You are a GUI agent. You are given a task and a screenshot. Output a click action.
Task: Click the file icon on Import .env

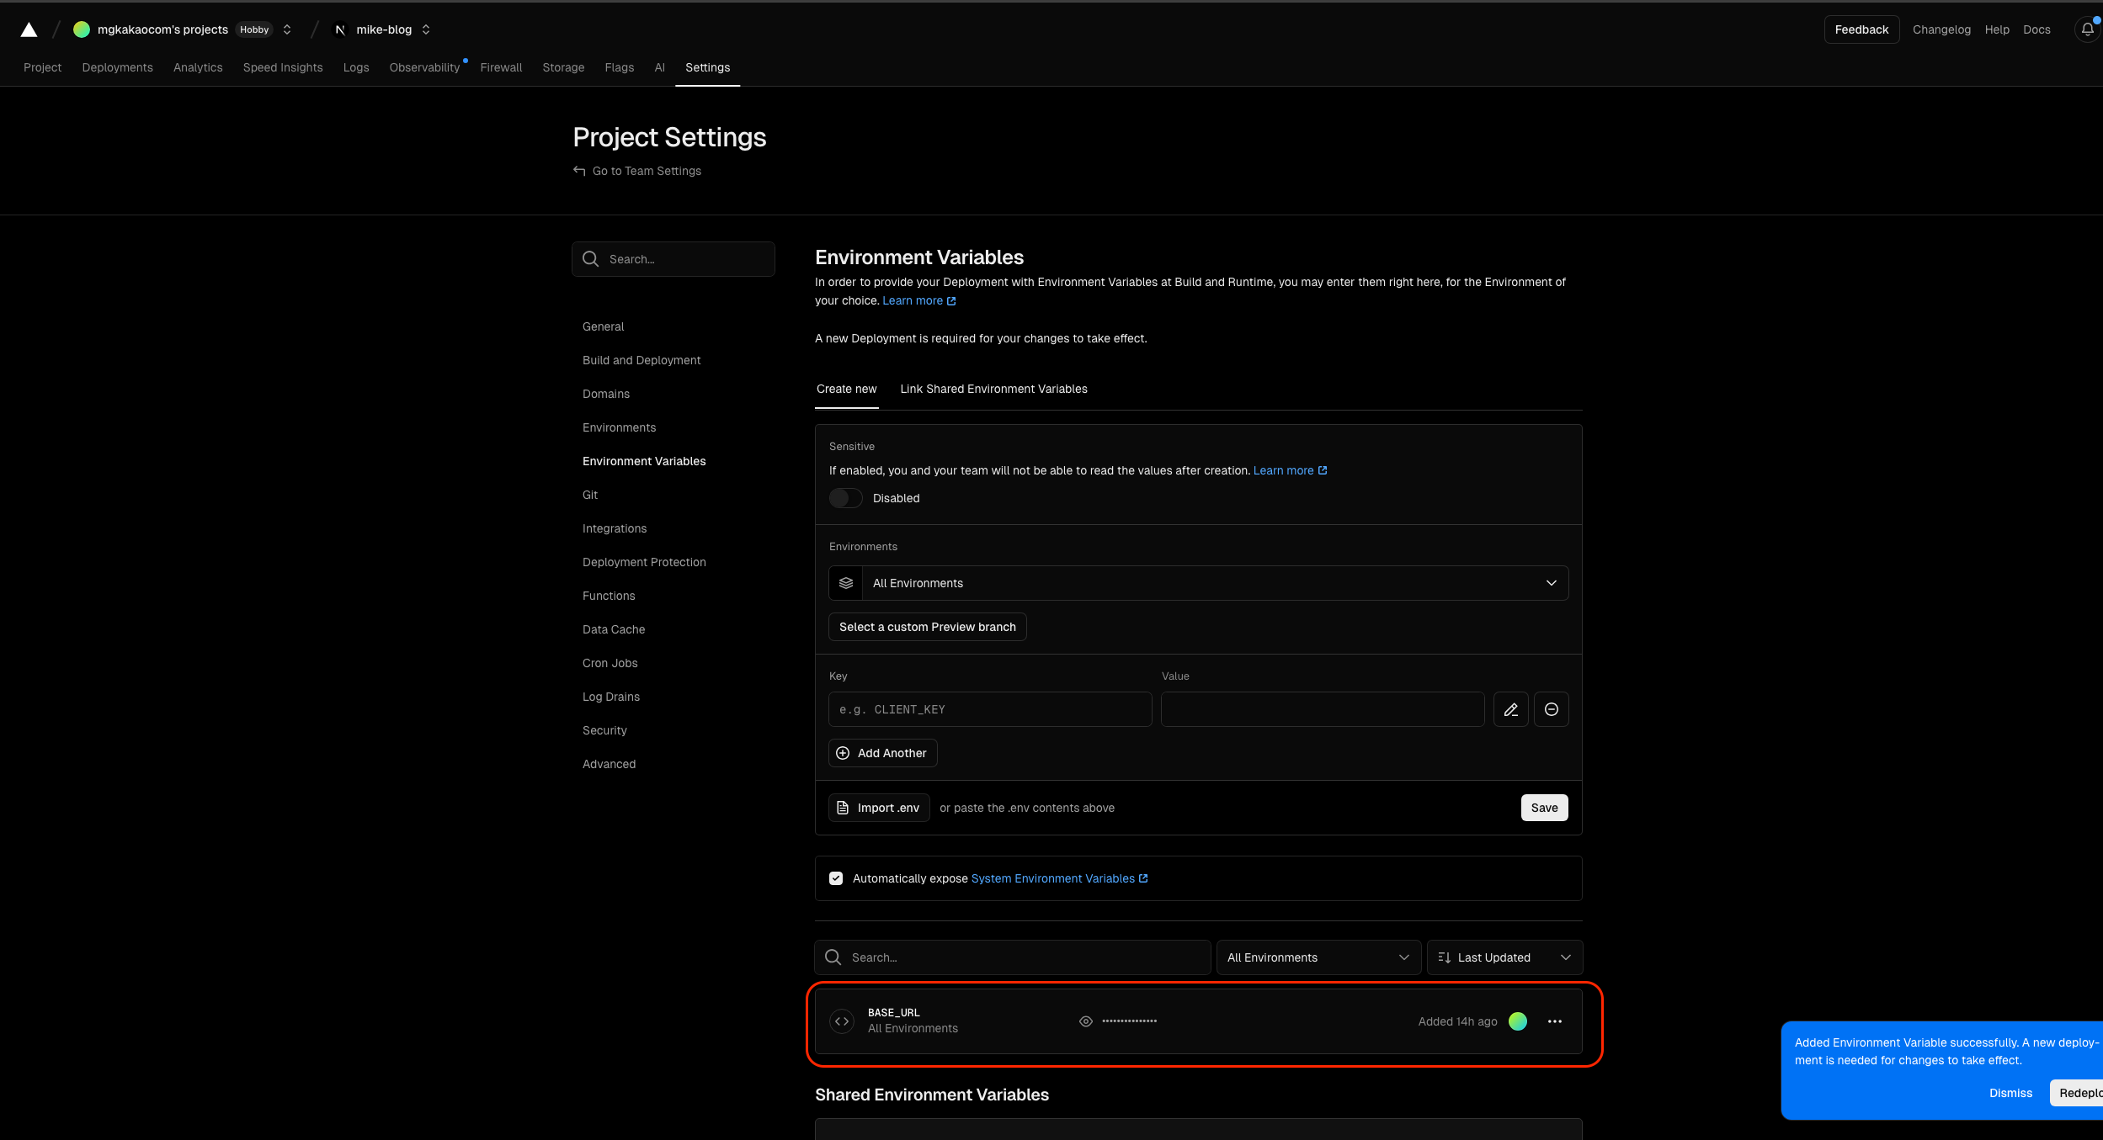[x=843, y=808]
